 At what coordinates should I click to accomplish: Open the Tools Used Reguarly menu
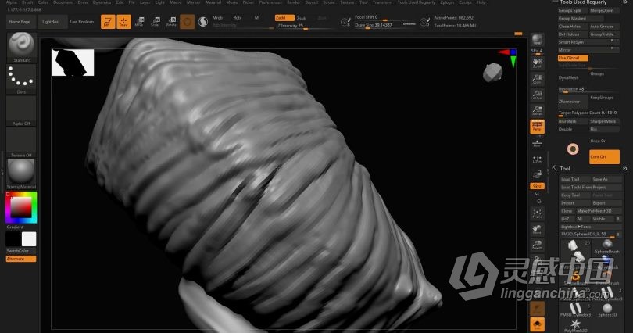click(x=417, y=2)
